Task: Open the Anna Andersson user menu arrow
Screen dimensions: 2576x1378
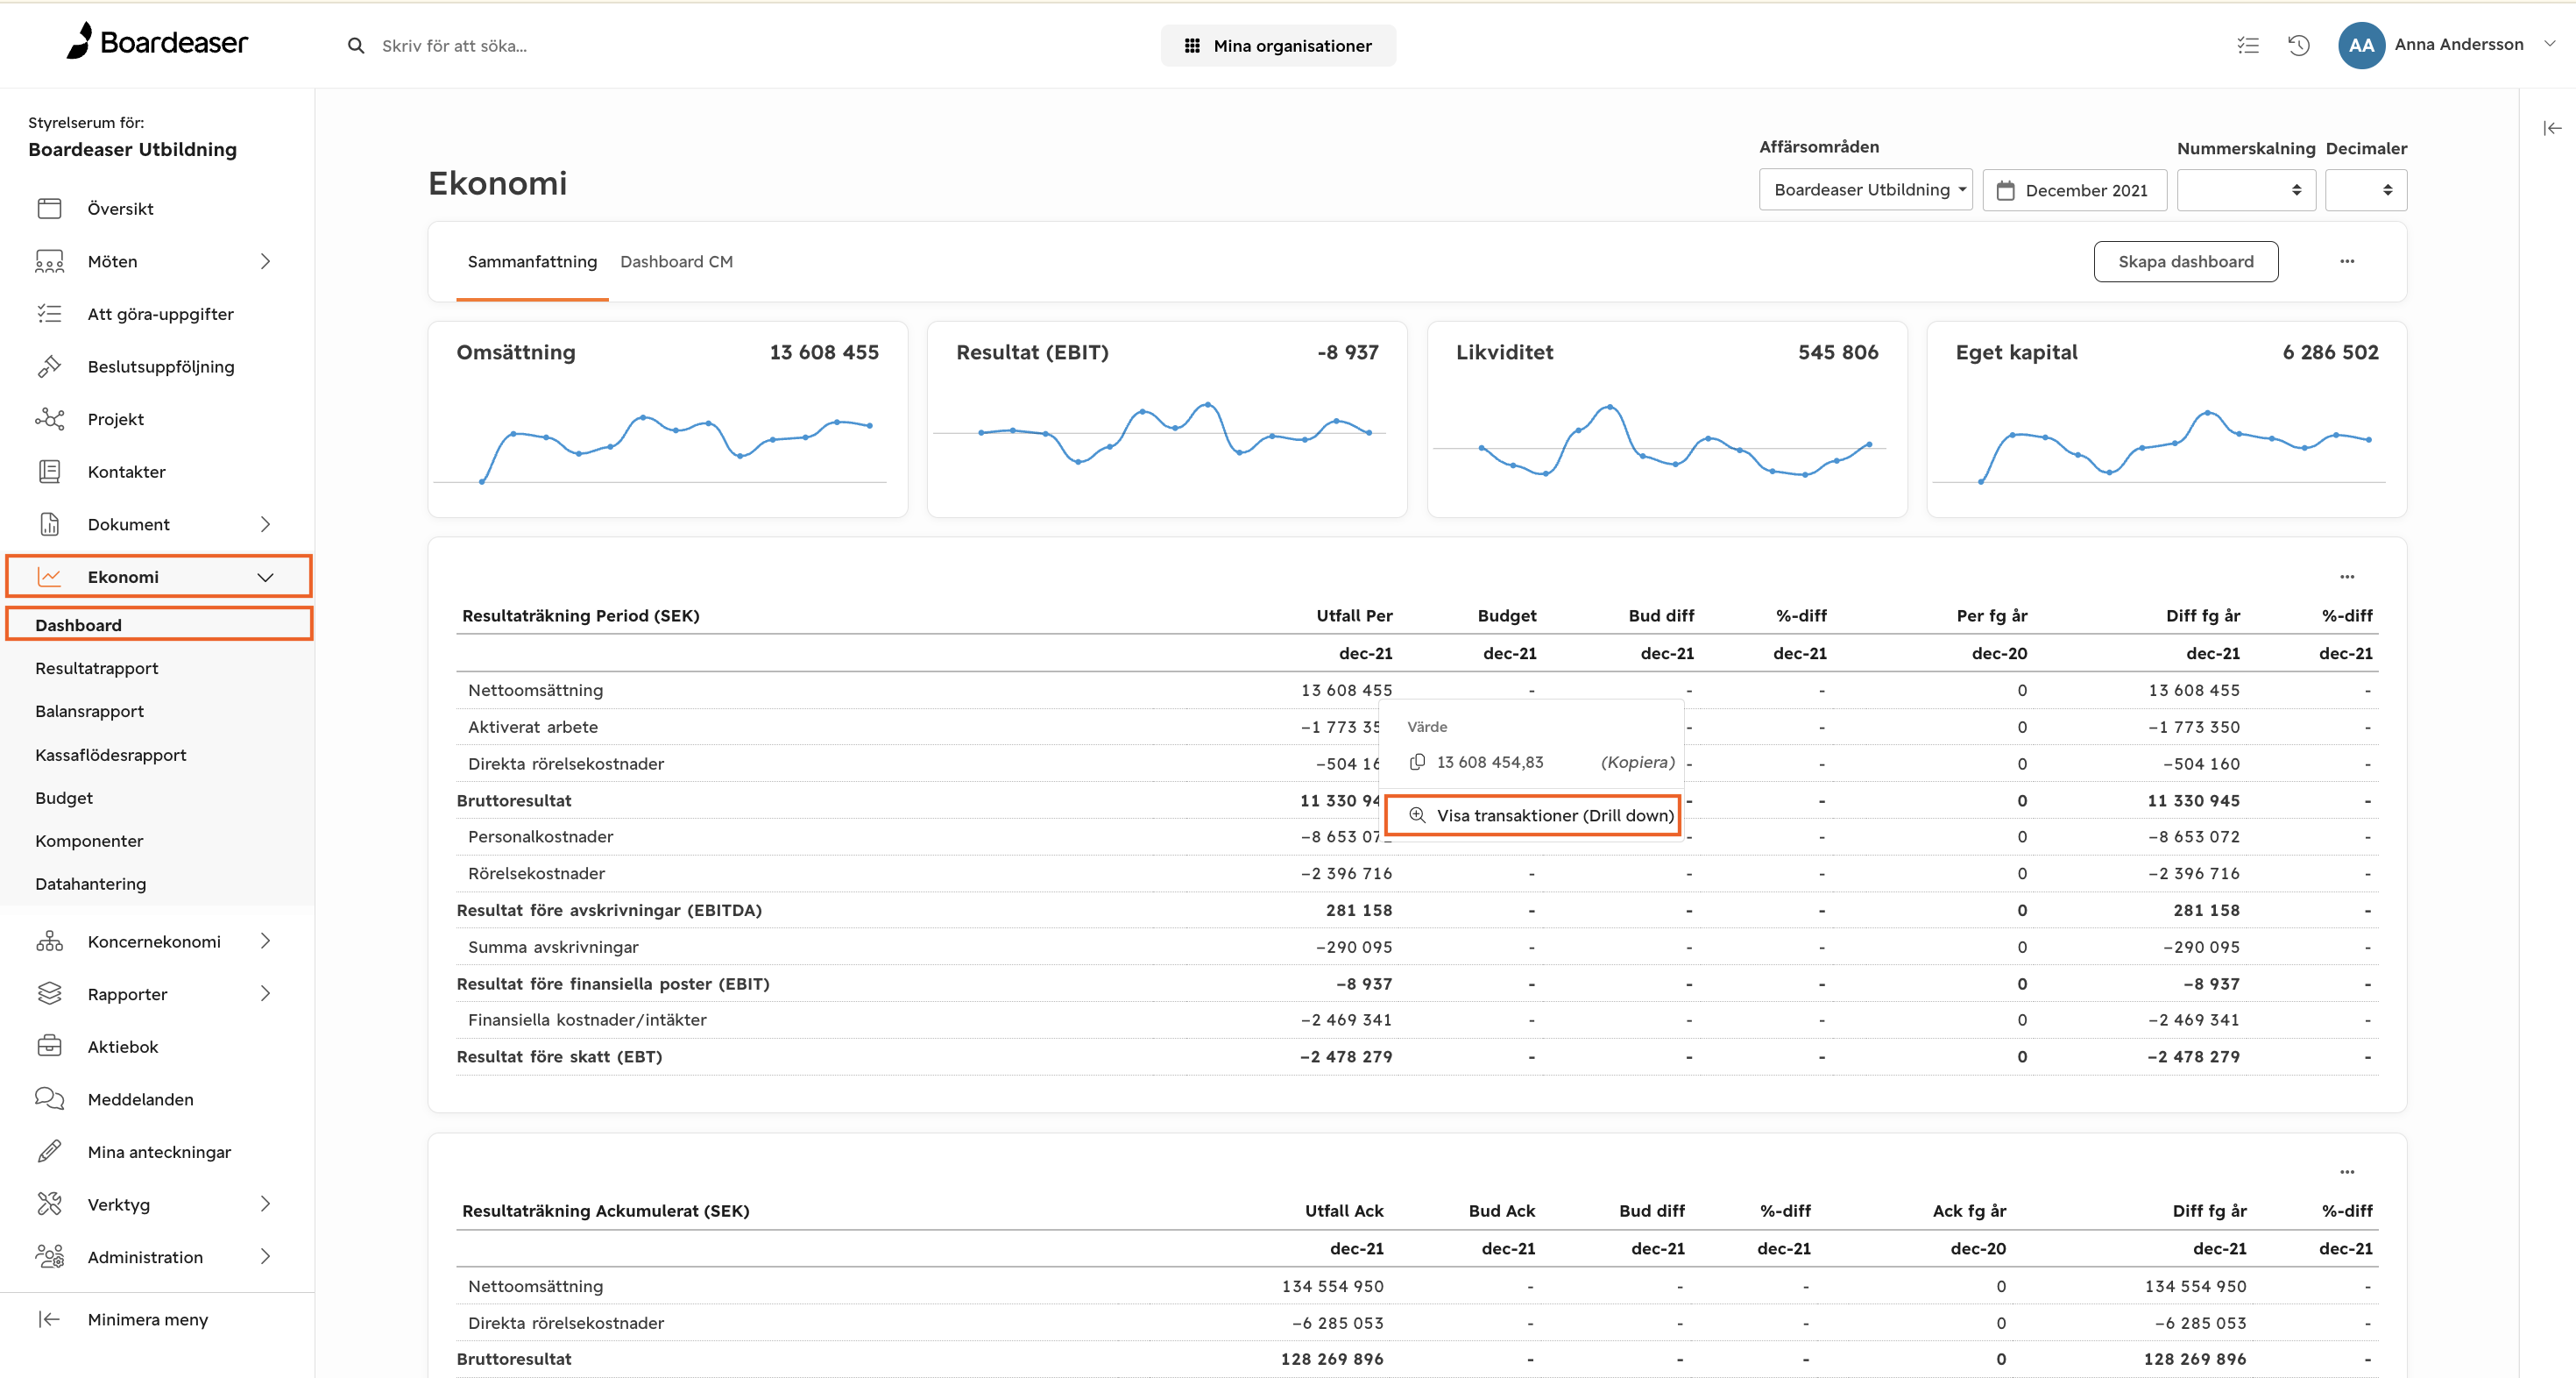Action: (x=2550, y=44)
